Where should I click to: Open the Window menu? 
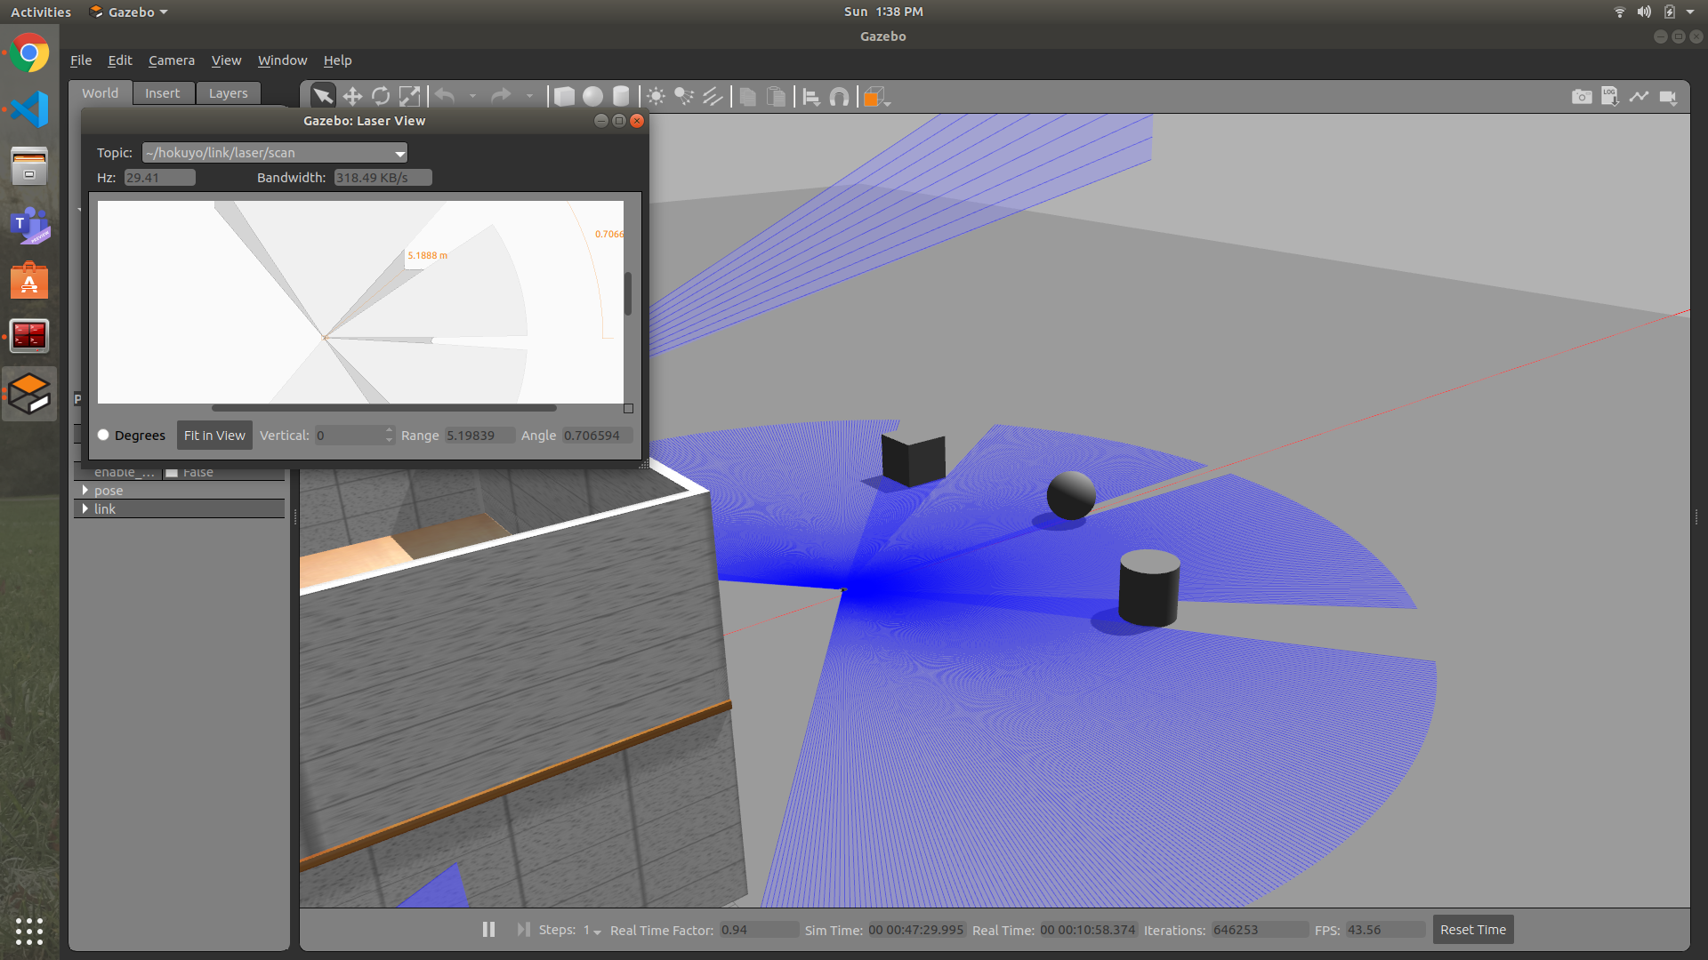[x=282, y=60]
